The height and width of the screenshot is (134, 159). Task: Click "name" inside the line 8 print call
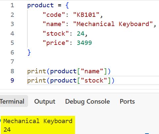pos(92,71)
